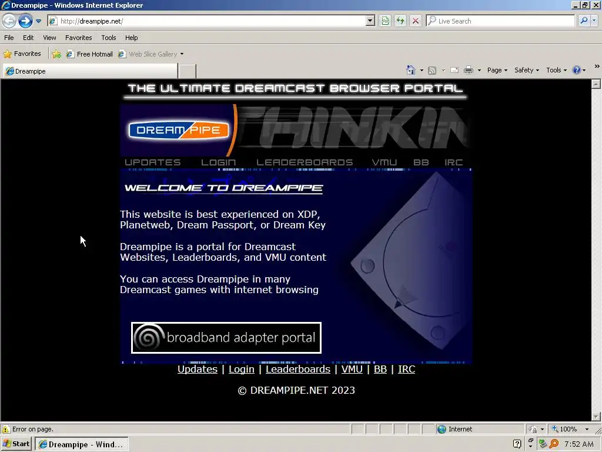Click the Compatibility View icon
The height and width of the screenshot is (452, 602).
coord(385,21)
